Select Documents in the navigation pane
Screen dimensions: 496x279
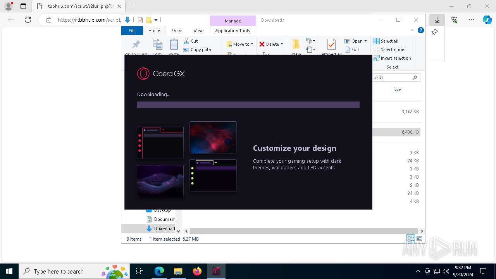(x=160, y=219)
